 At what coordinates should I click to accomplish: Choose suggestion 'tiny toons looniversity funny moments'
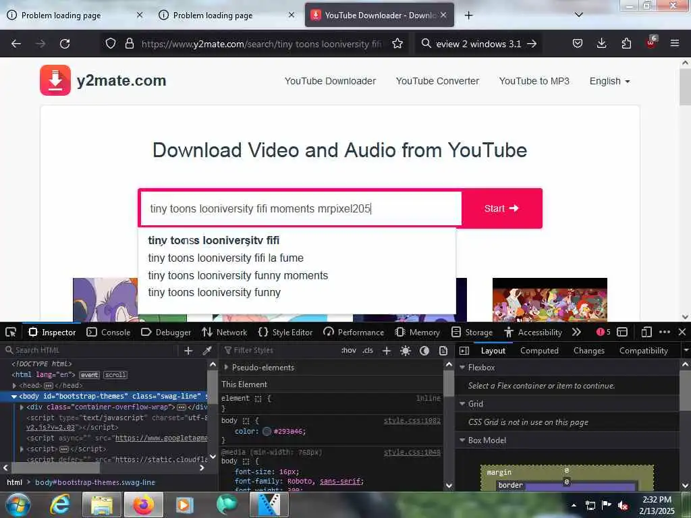click(x=238, y=275)
